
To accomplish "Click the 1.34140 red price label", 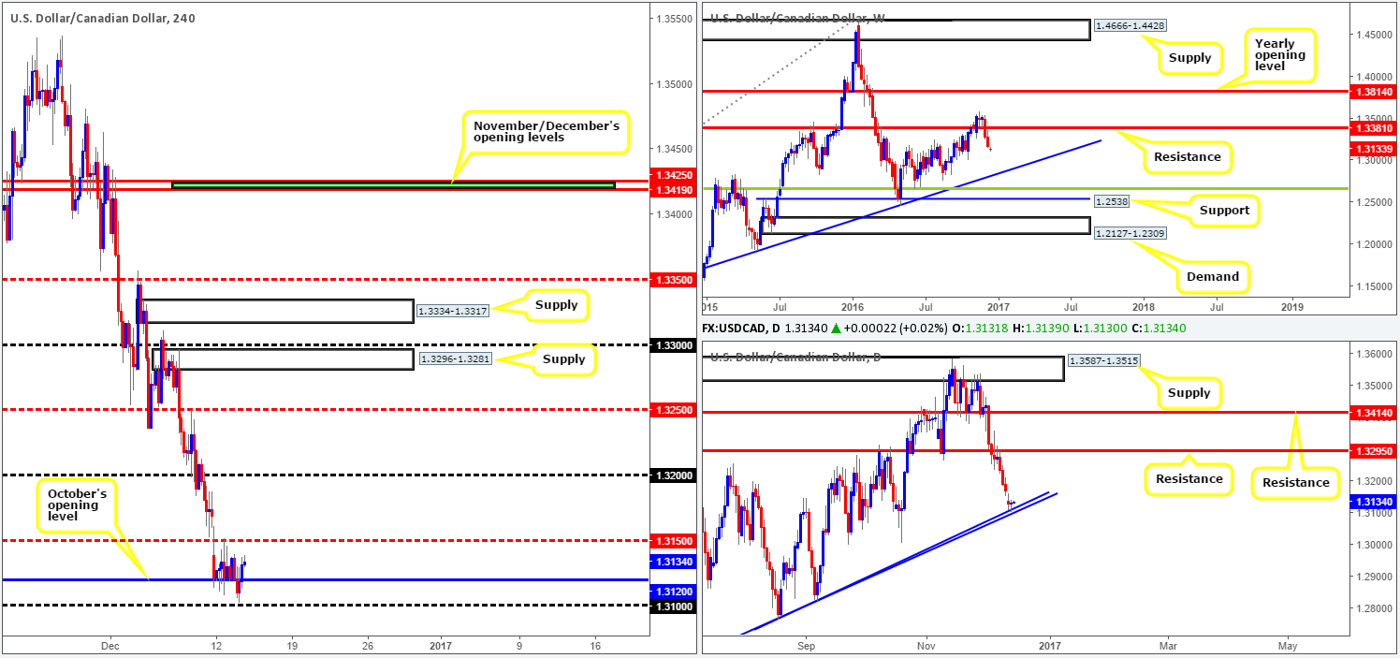I will coord(1375,411).
